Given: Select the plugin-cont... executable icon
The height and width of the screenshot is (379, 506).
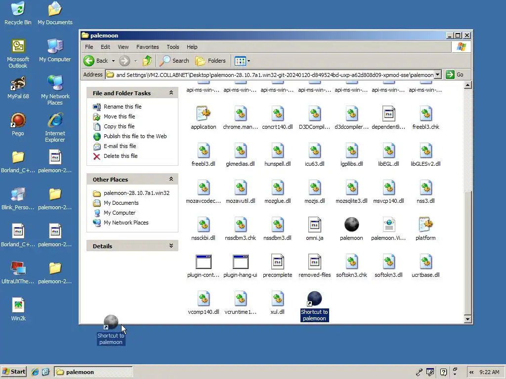Looking at the screenshot, I should pos(203,262).
